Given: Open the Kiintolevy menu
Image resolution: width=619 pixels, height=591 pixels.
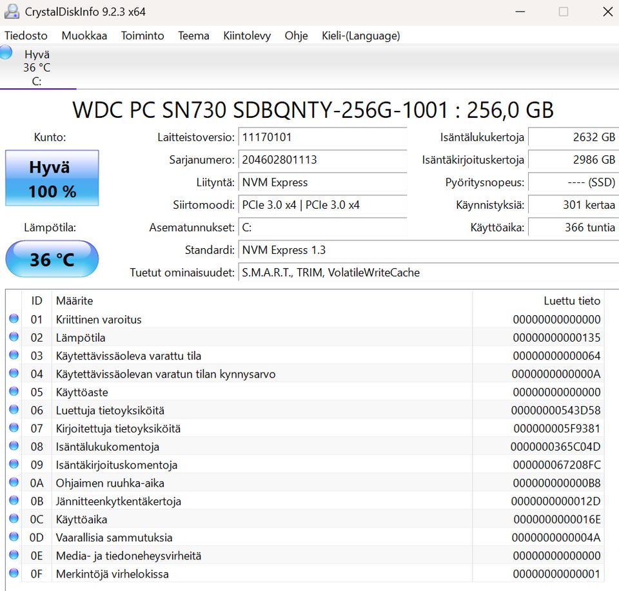Looking at the screenshot, I should point(247,35).
